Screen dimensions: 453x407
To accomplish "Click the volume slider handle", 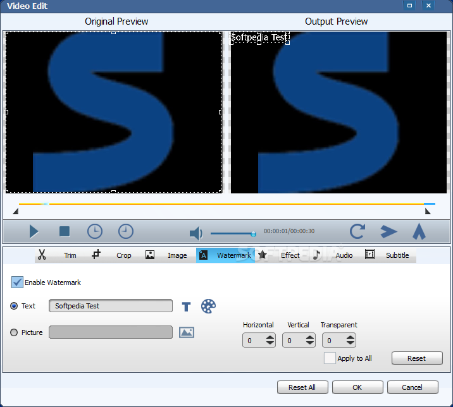I will point(253,234).
